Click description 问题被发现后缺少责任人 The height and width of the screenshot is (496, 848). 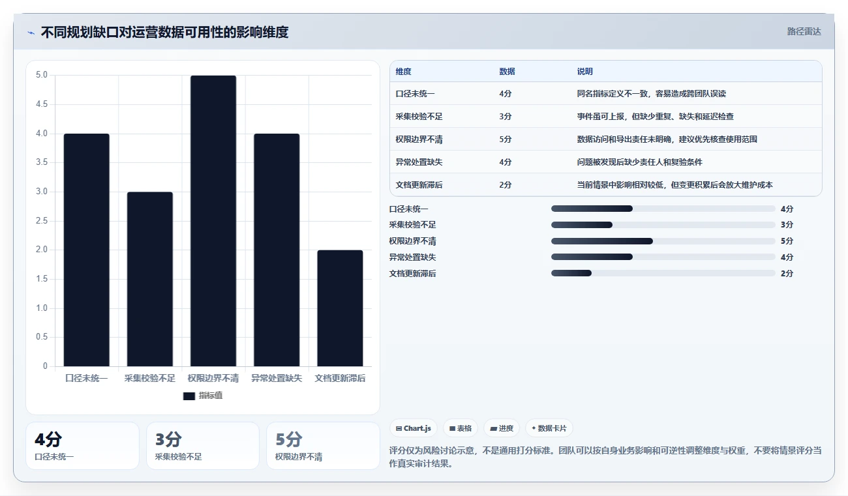point(639,162)
